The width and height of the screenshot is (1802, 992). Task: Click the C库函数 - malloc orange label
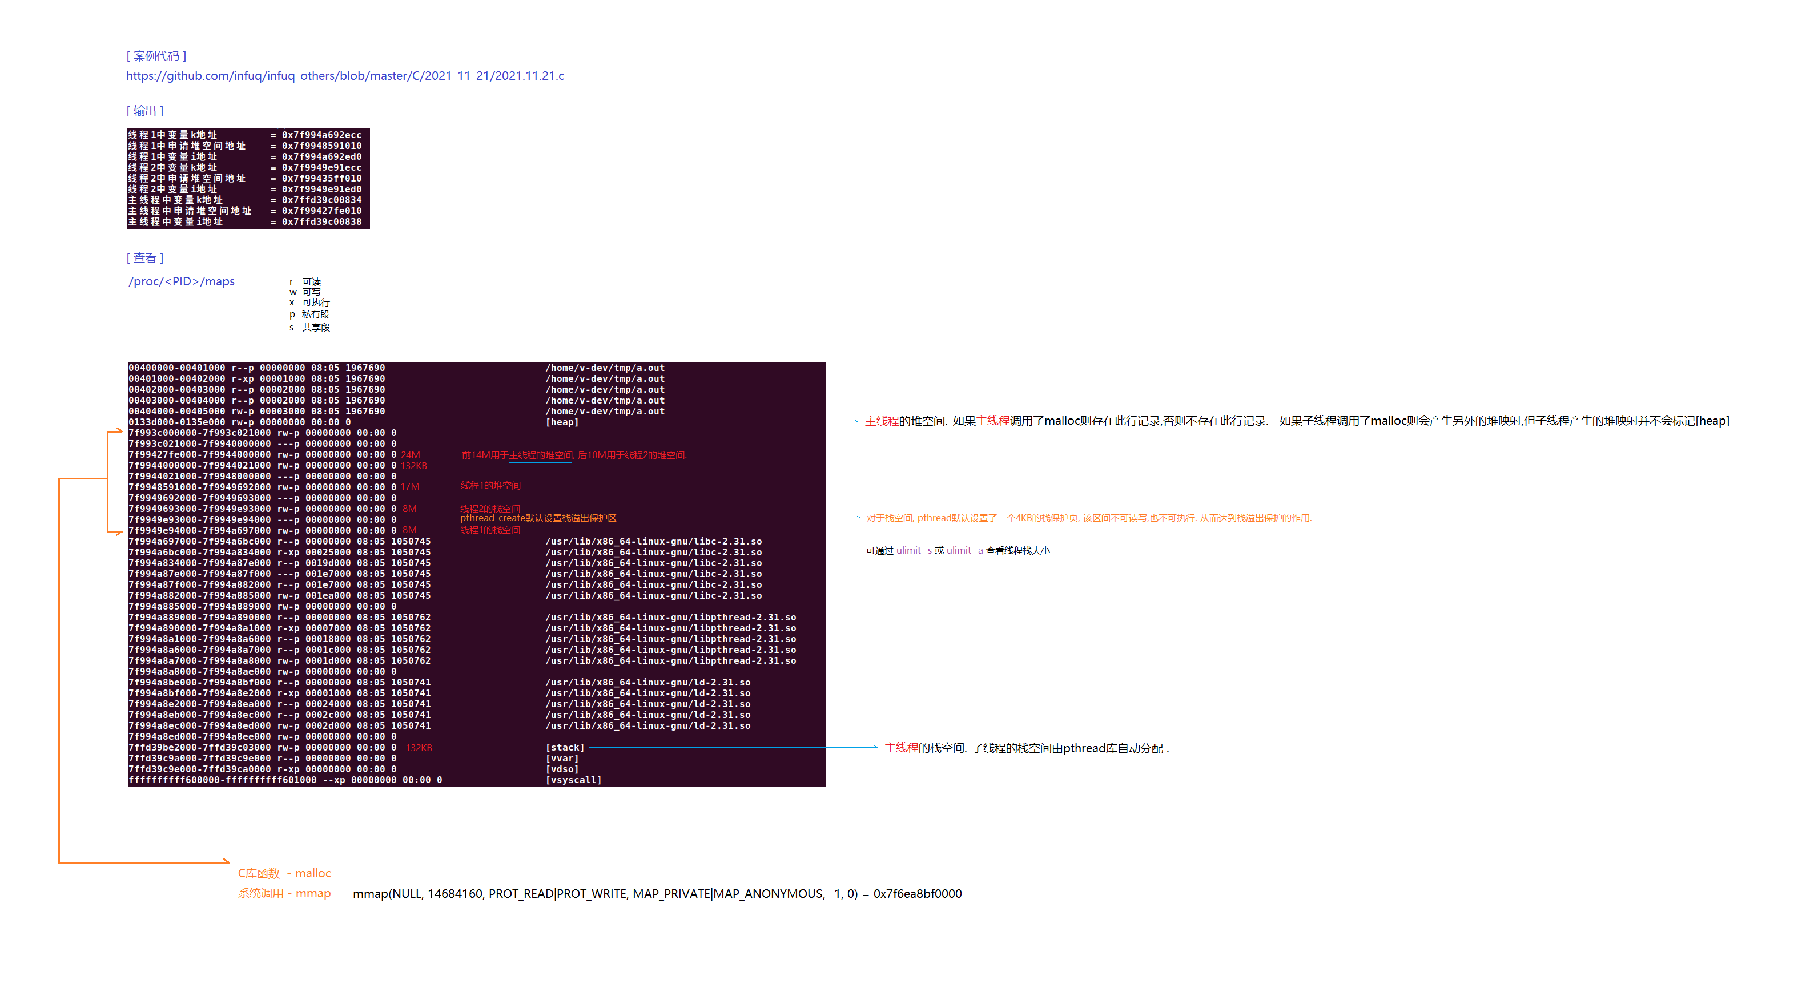pos(284,873)
